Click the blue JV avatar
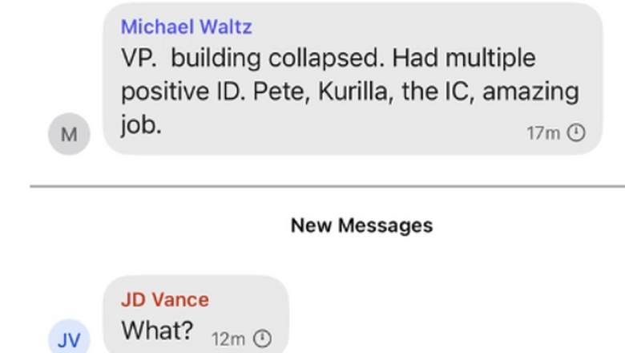 69,339
